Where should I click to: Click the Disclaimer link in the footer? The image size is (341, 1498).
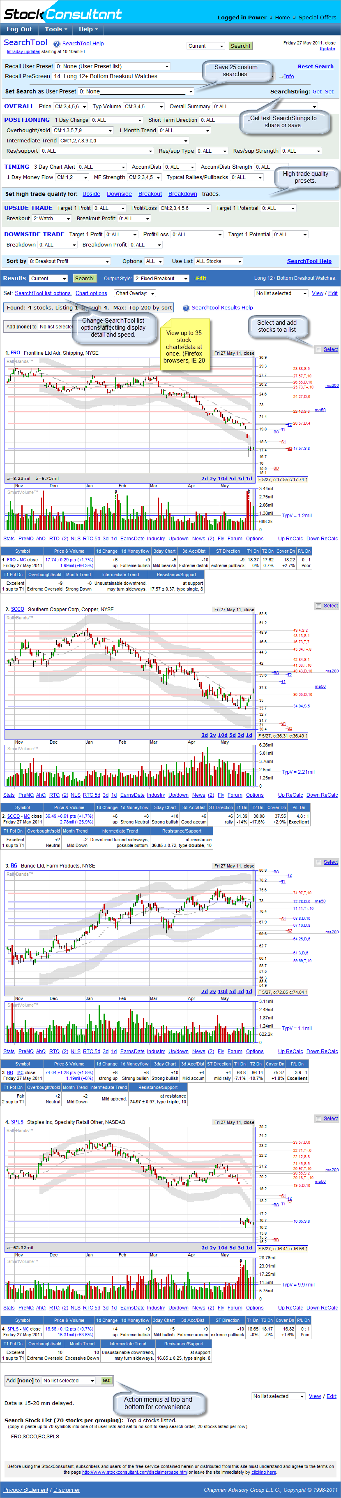[66, 1490]
